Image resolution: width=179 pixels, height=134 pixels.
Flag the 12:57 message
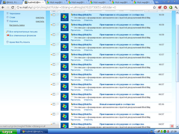pyautogui.click(x=58, y=54)
